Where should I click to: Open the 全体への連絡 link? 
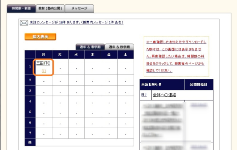tap(164, 95)
